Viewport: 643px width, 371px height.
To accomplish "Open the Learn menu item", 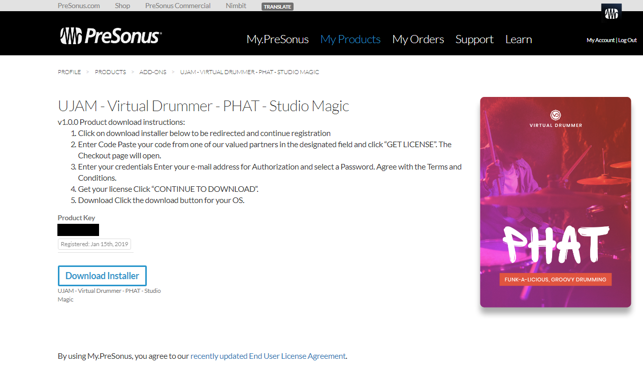I will click(x=519, y=39).
